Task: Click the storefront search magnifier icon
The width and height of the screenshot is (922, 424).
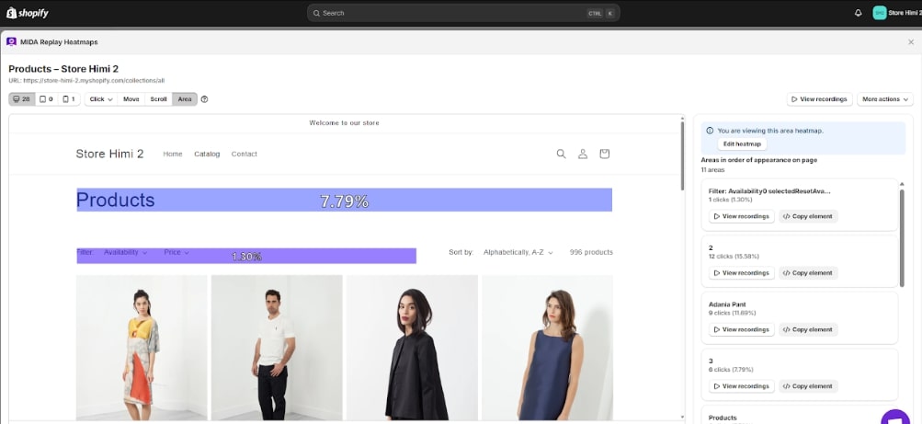Action: 561,155
